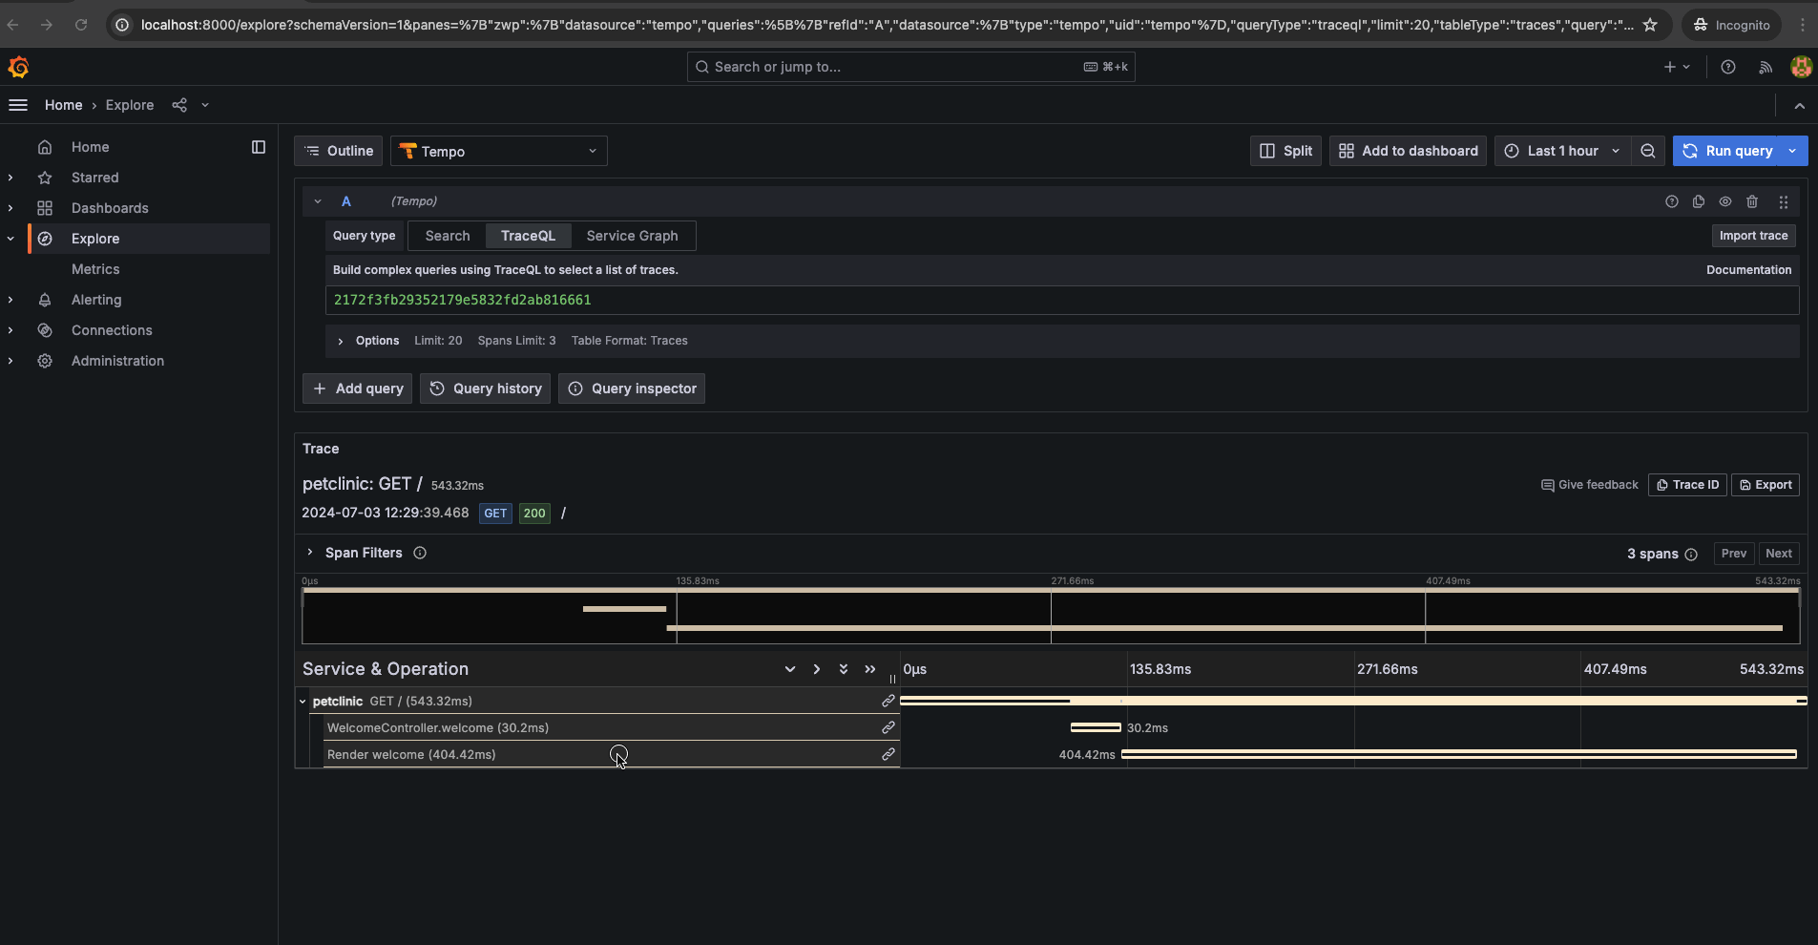Open the help icon in top bar
The width and height of the screenshot is (1818, 945).
(x=1728, y=67)
